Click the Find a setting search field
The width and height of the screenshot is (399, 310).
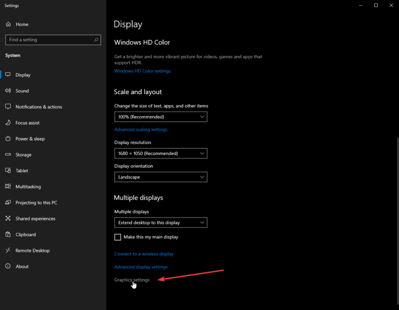click(53, 39)
